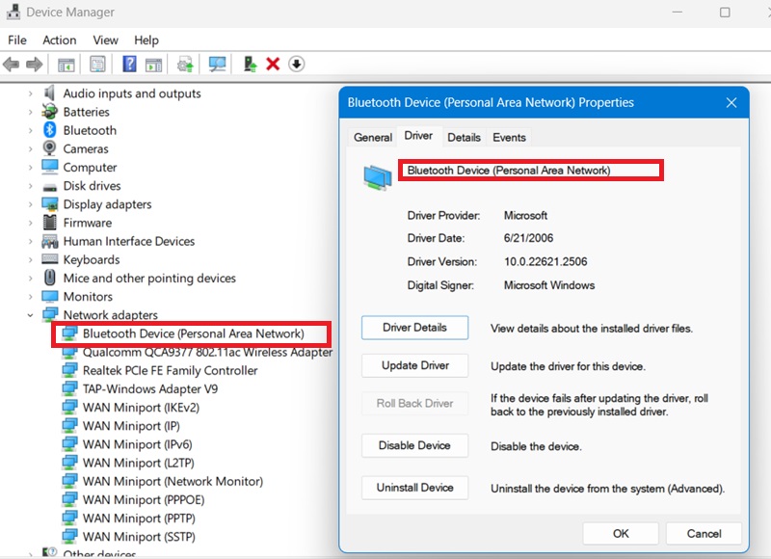Click OK to close the properties dialog
The image size is (771, 559).
click(x=620, y=533)
